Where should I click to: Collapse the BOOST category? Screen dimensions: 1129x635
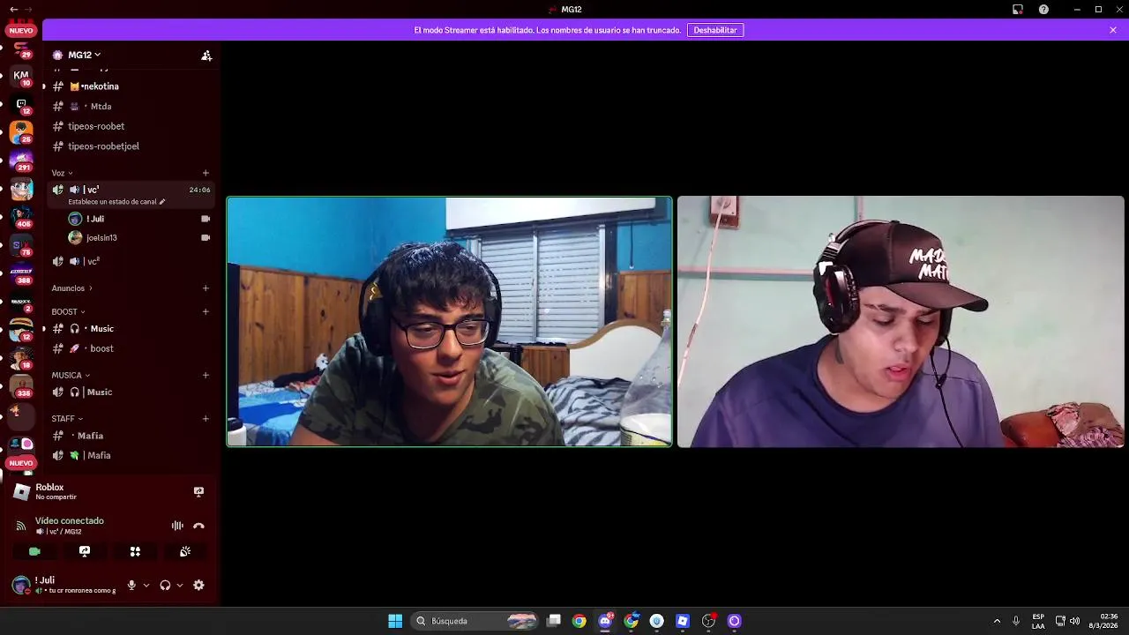click(x=68, y=311)
